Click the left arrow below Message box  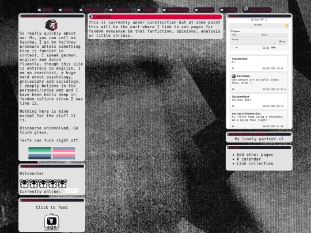click(x=237, y=48)
